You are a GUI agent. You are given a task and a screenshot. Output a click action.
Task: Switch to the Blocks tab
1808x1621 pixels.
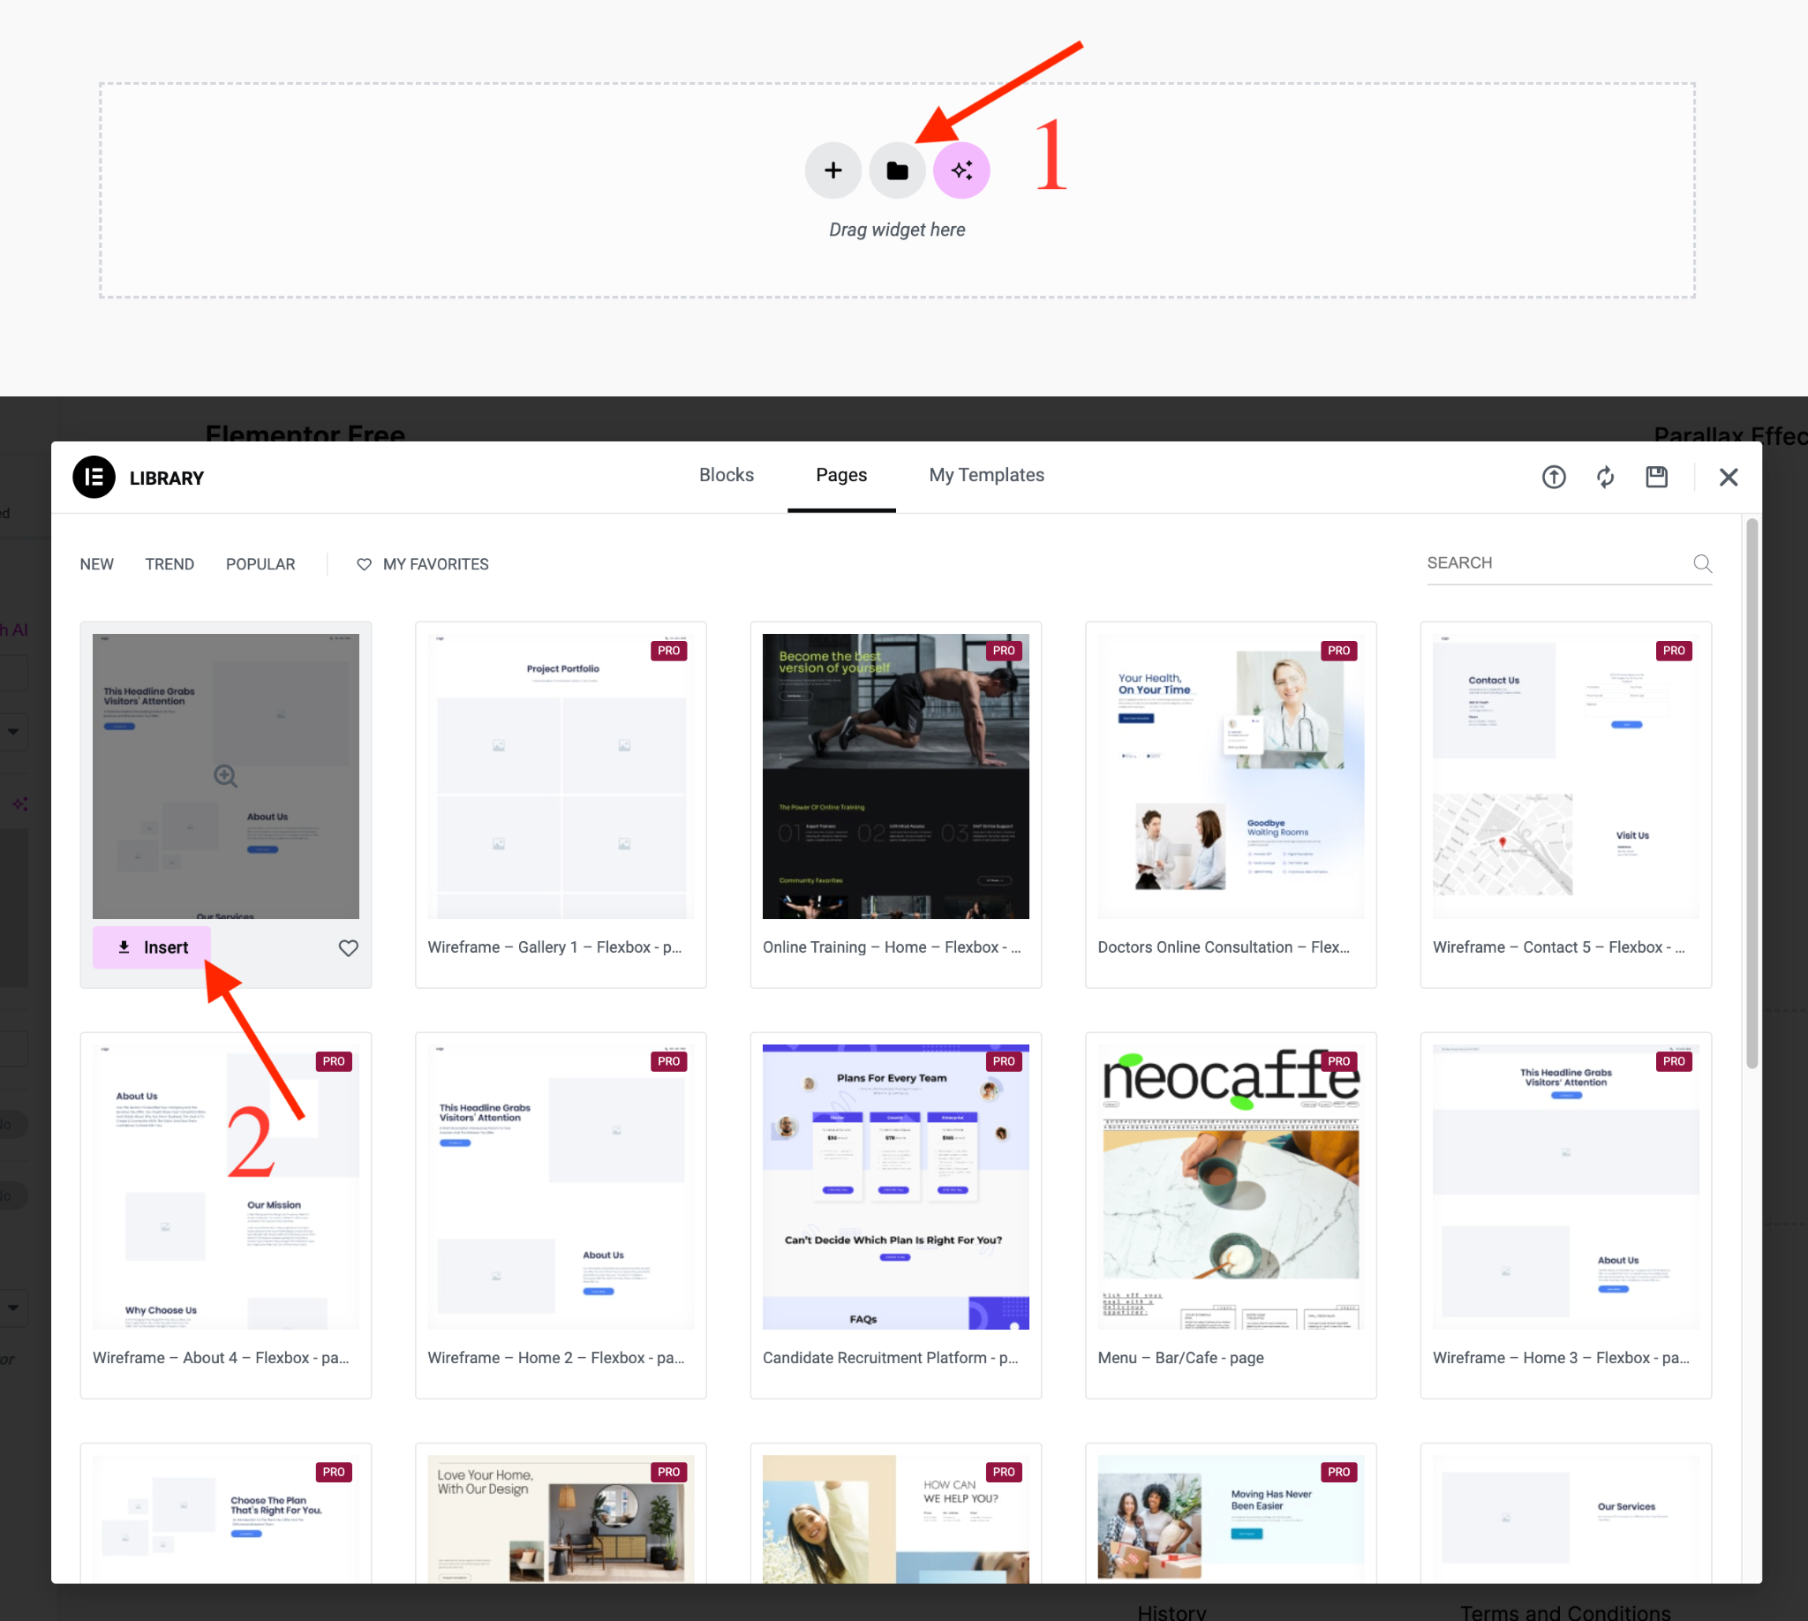726,474
